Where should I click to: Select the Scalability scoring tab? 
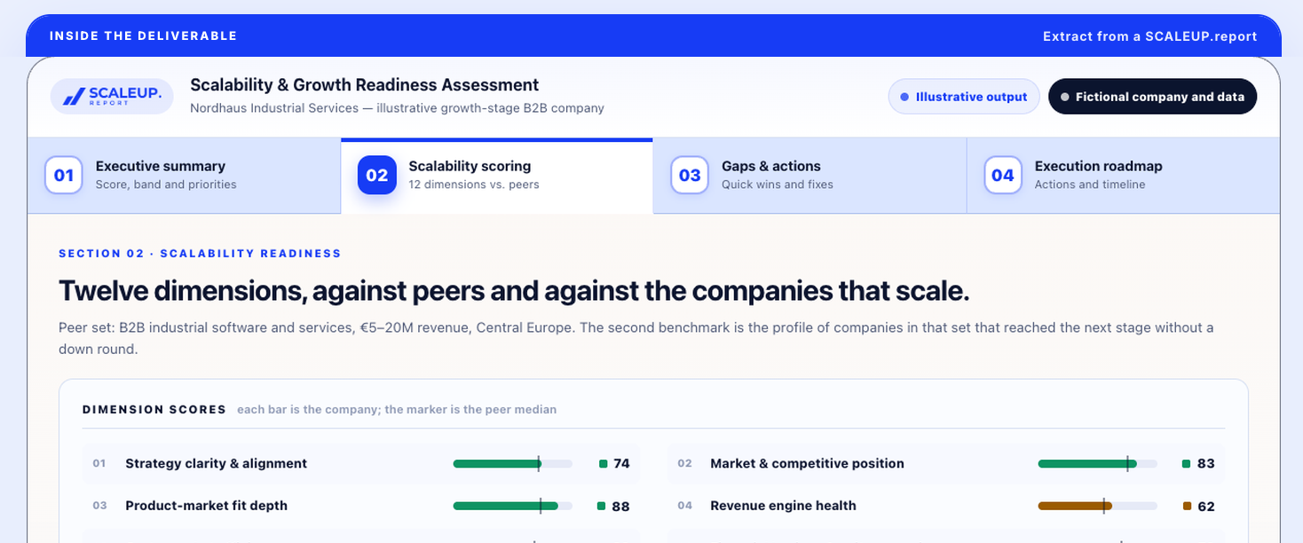pyautogui.click(x=497, y=176)
